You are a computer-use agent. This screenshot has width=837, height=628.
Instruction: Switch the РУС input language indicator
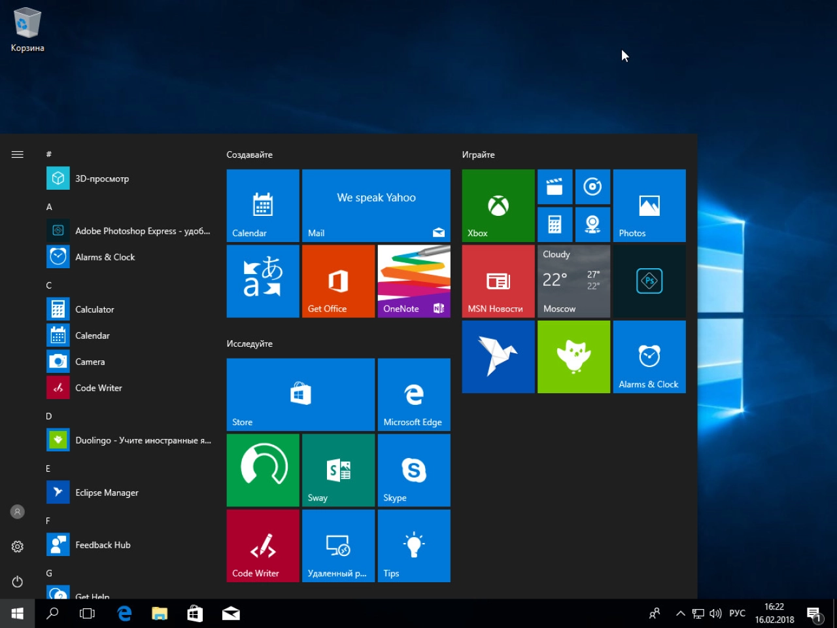point(737,614)
